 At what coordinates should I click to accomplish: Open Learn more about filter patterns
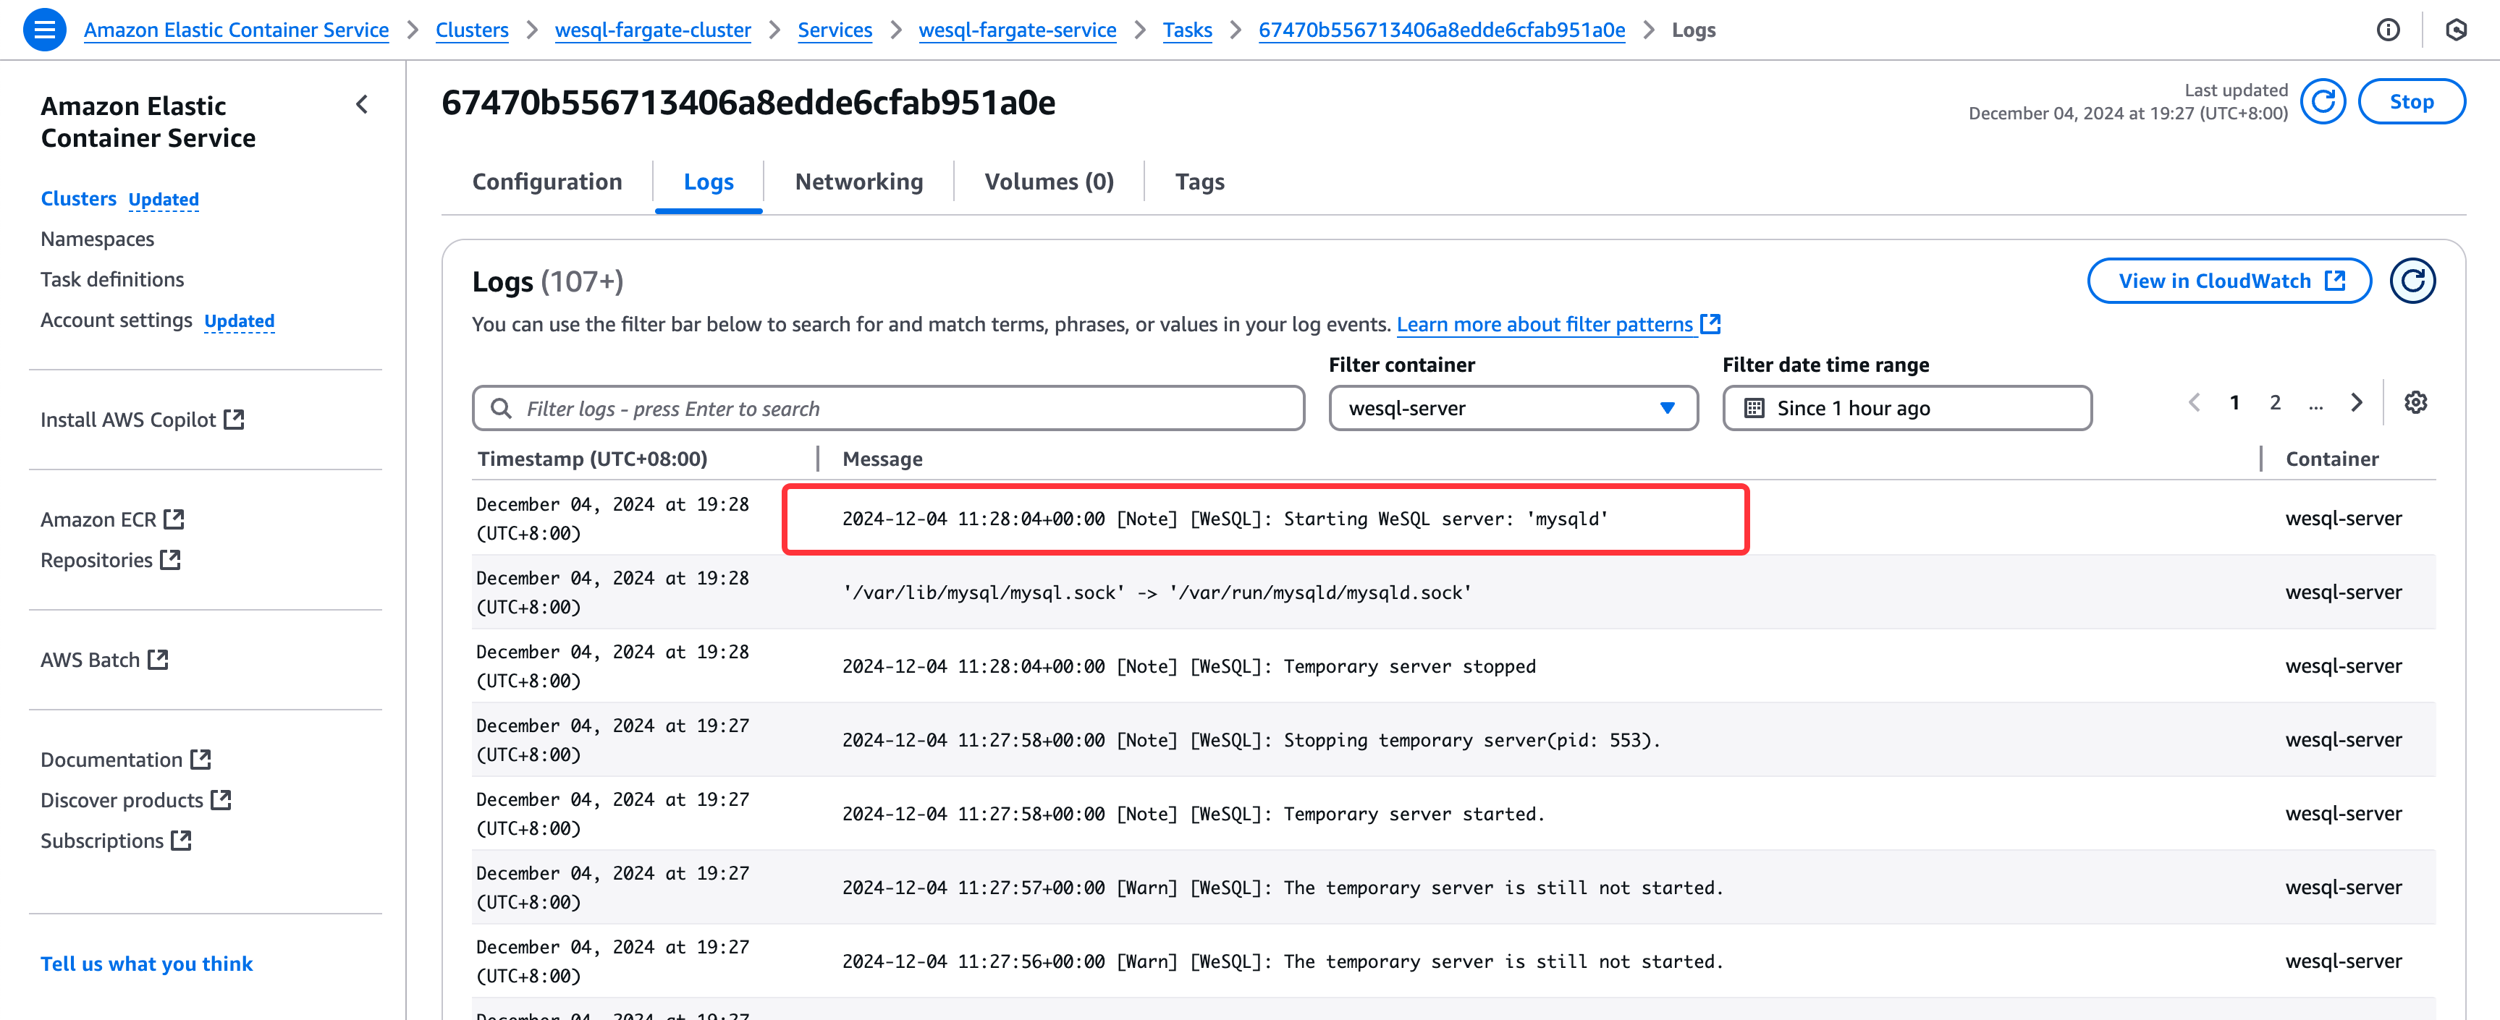pos(1558,325)
